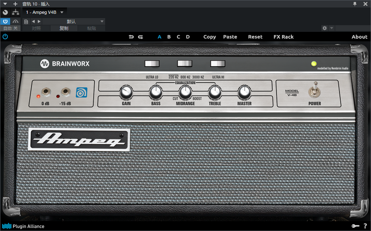Click the channel editor knob icon
Image resolution: width=371 pixels, height=231 pixels.
pyautogui.click(x=5, y=12)
